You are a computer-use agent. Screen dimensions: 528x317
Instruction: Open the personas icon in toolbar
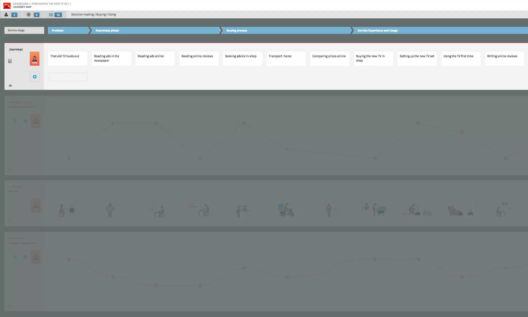point(6,15)
